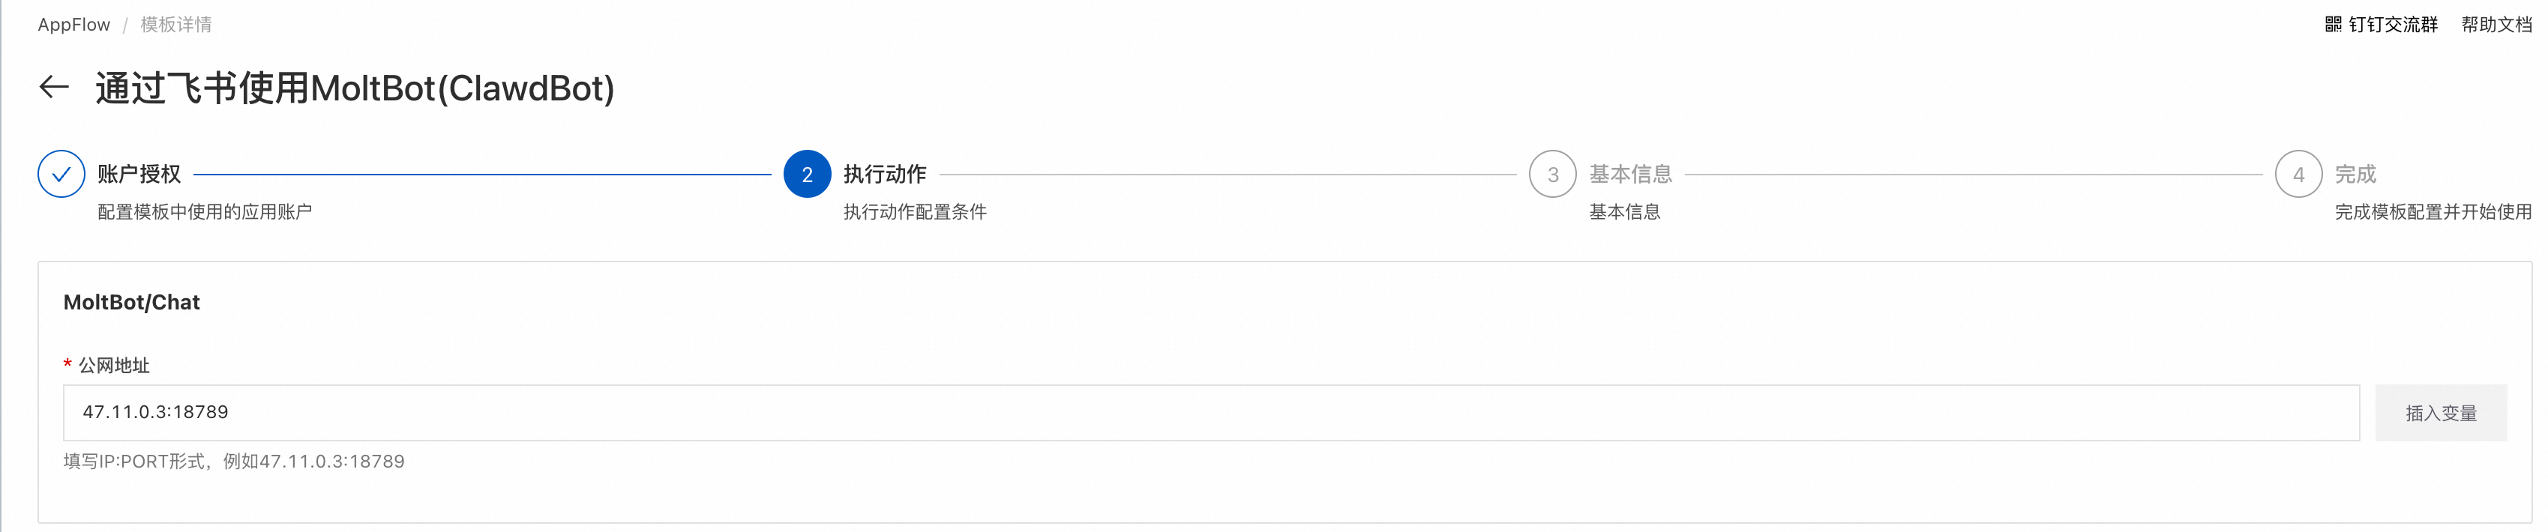This screenshot has height=532, width=2548.
Task: Click the 模板详情 breadcrumb item
Action: (x=176, y=25)
